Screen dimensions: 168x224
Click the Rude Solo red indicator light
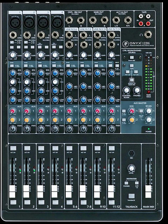tap(149, 92)
